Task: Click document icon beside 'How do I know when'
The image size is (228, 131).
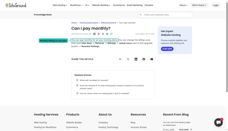Action: coord(77,93)
